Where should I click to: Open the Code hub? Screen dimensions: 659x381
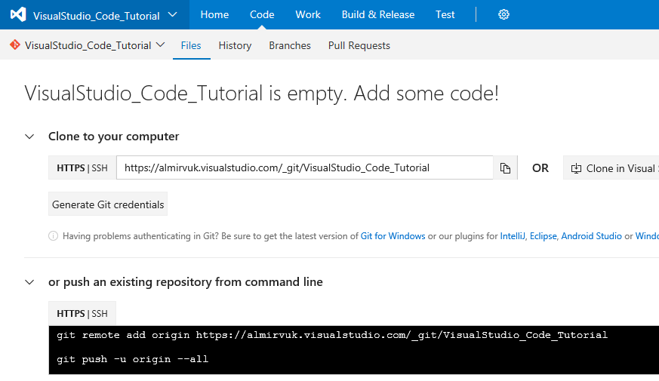(262, 14)
